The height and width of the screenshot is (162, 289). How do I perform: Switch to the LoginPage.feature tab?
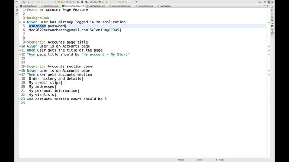tap(28, 6)
